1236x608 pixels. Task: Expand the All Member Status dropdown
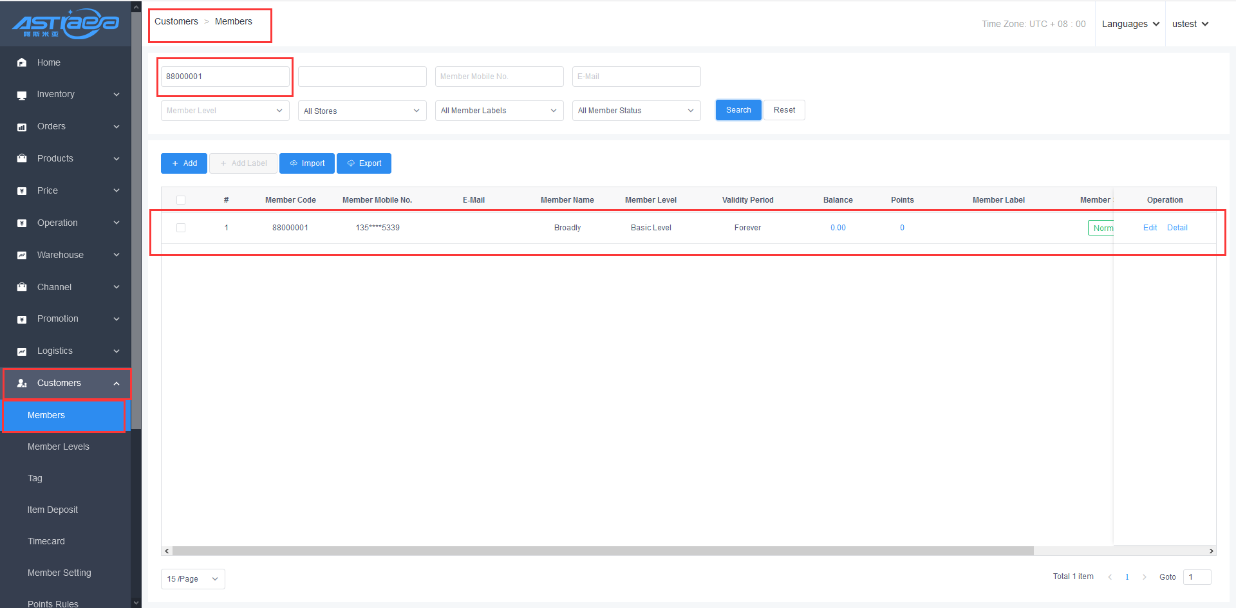coord(635,111)
